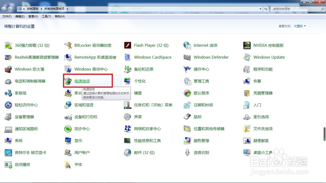This screenshot has height=183, width=326.
Task: Open the Flash Player icon
Action: [127, 45]
